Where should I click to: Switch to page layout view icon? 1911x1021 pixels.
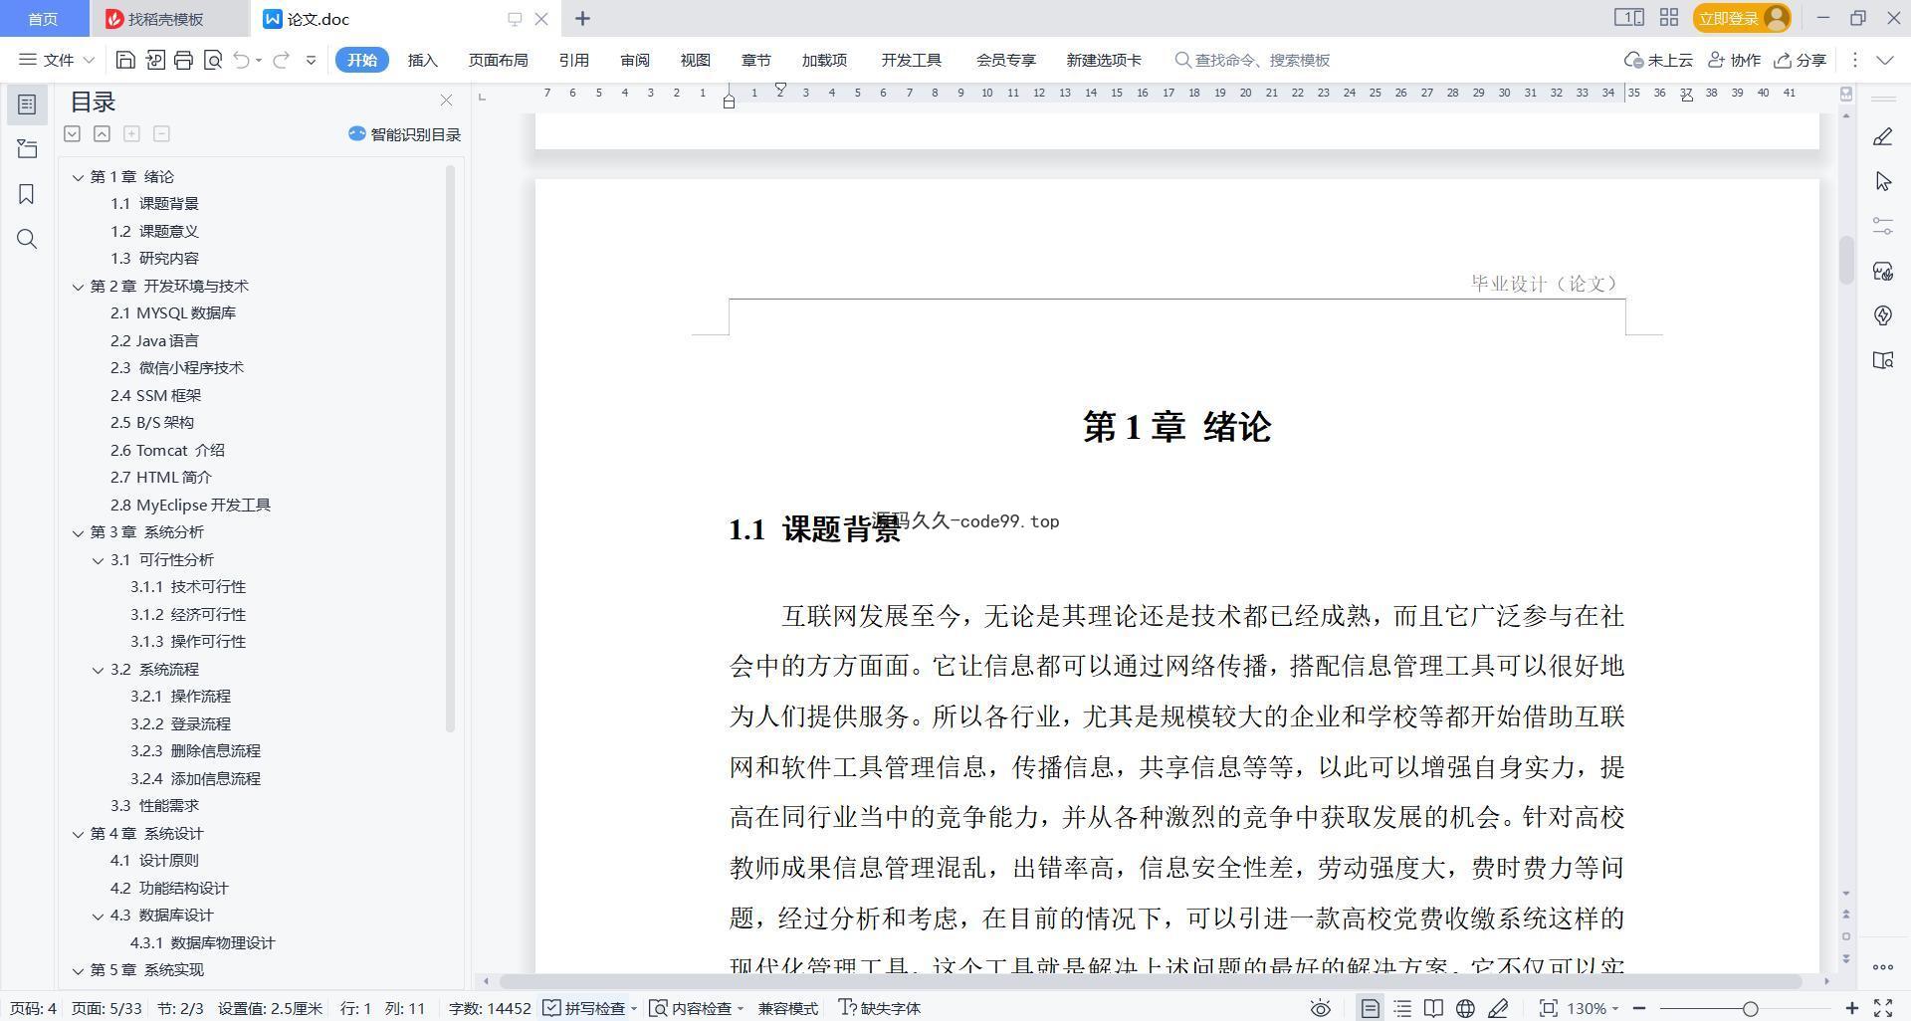[x=1370, y=1008]
